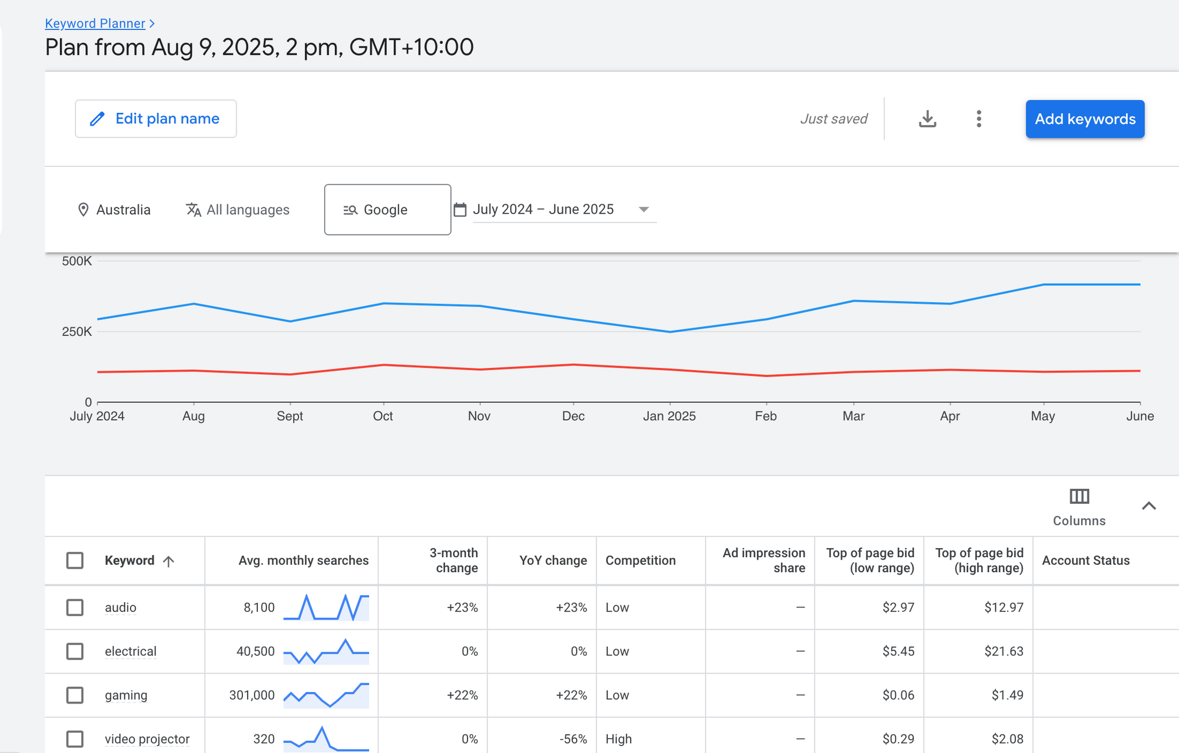Click the pencil icon in Edit plan name
1179x753 pixels.
(97, 119)
